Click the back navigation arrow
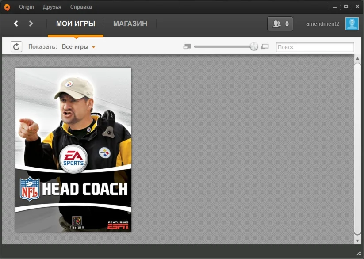 [x=15, y=23]
